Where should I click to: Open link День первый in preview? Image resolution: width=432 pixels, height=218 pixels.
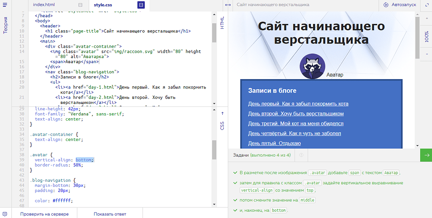tap(298, 104)
